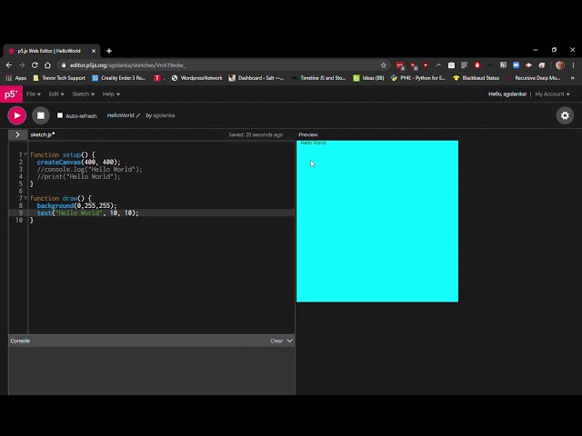Screen dimensions: 582x436
Task: Click the first red badge extension icon
Action: point(400,65)
